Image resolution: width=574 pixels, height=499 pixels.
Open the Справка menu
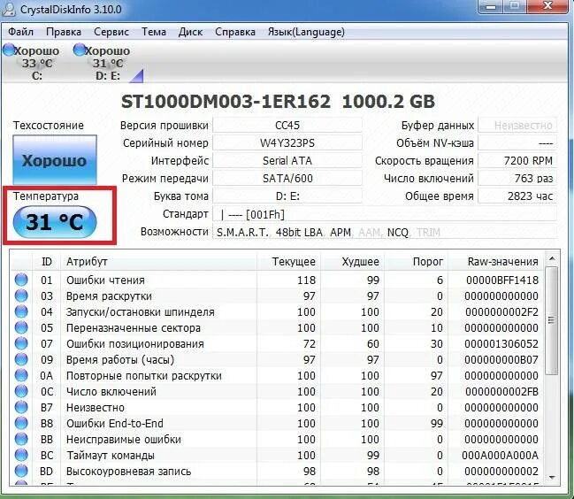pyautogui.click(x=235, y=32)
